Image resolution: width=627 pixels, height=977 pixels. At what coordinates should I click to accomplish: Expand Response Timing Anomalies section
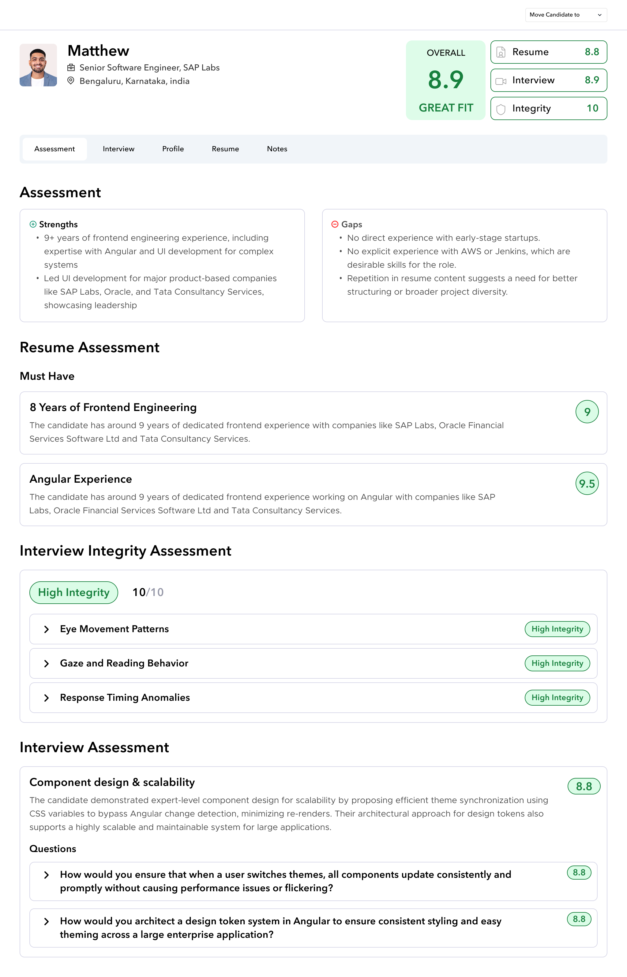[x=47, y=698]
